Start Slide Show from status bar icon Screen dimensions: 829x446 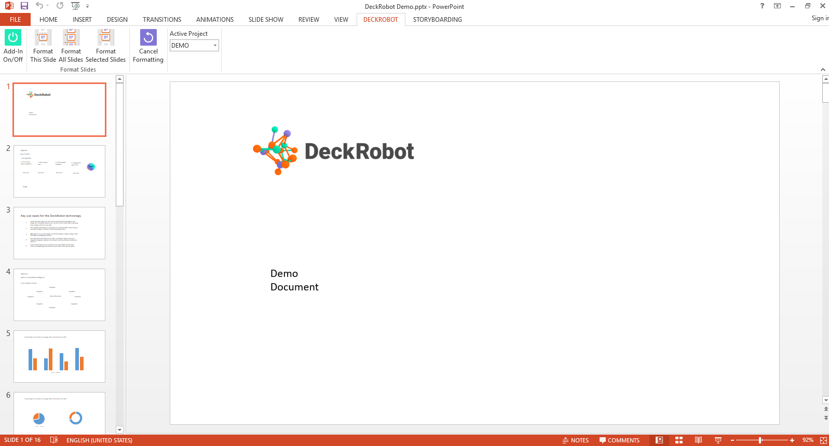pos(718,440)
